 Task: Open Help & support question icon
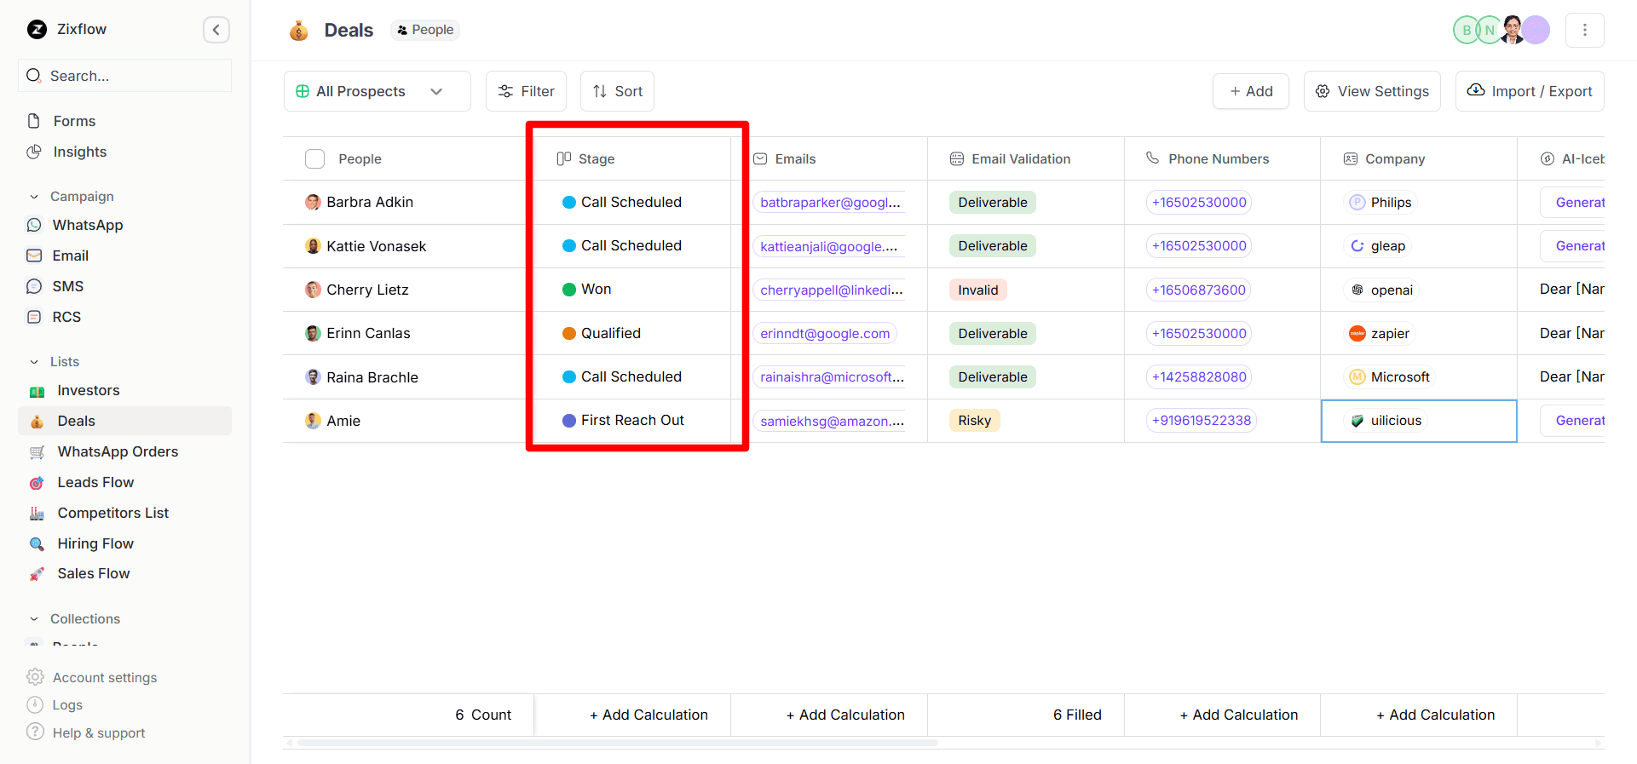click(35, 732)
